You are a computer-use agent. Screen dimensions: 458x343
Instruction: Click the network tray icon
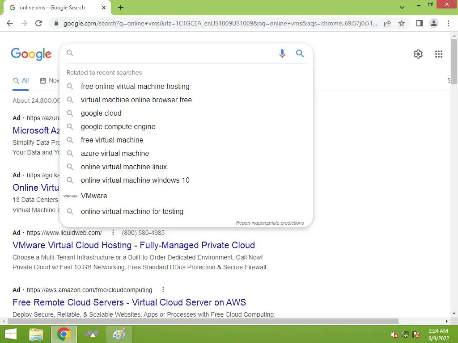click(405, 335)
